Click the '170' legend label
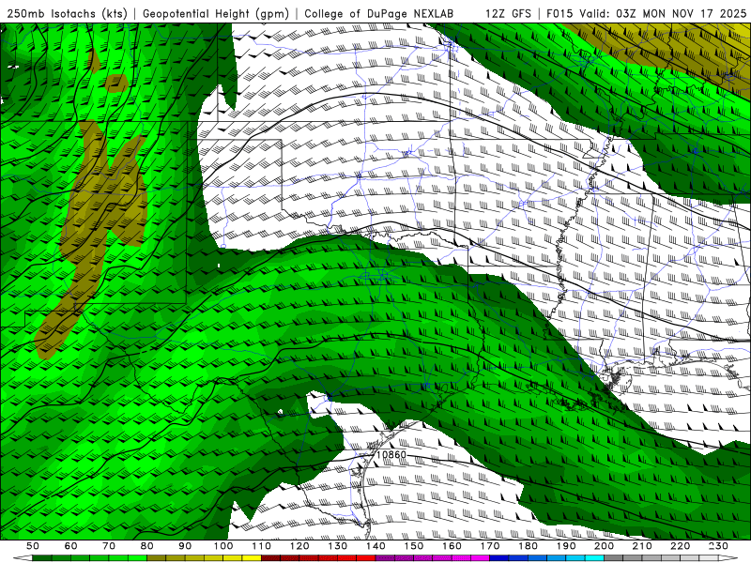751x563 pixels. tap(490, 546)
